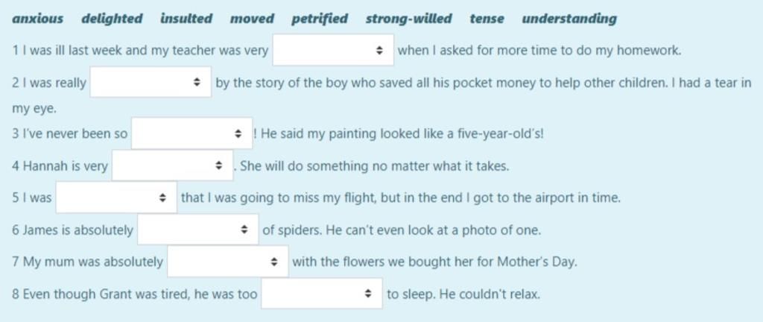Open dropdown in sentence 5 about flight
The image size is (763, 322).
(x=116, y=198)
